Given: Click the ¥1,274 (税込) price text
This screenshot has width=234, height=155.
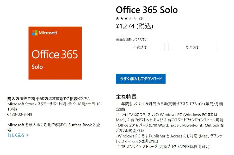Looking at the screenshot, I should coord(134,26).
